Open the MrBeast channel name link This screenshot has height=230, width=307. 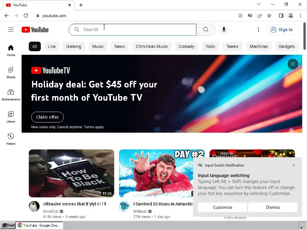tap(140, 211)
